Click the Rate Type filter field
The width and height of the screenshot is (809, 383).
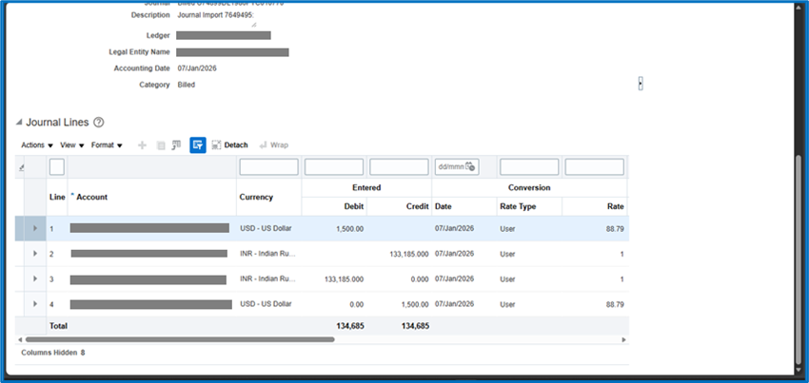[529, 167]
